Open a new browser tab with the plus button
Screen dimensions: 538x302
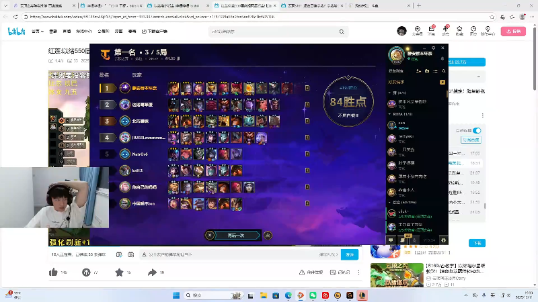(x=418, y=5)
